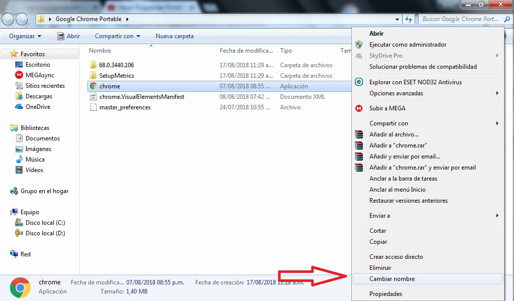Select the SetupMetrics folder row

[219, 76]
